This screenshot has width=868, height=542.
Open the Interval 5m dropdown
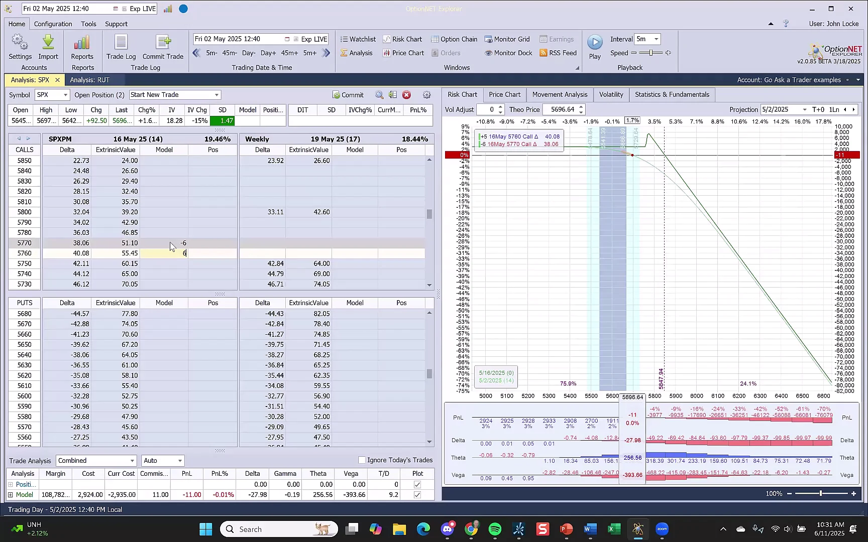[656, 39]
